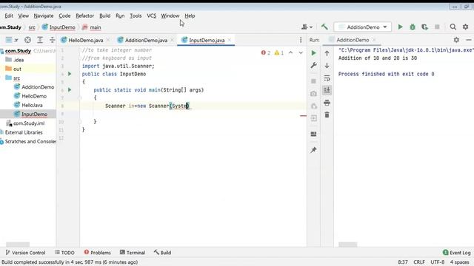Click the CRLF line separator indicator
Image resolution: width=474 pixels, height=266 pixels.
click(419, 262)
